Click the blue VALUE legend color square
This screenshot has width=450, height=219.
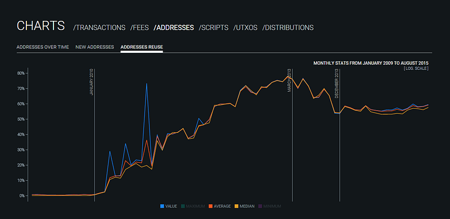click(162, 206)
